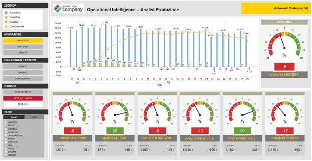Toggle the Monza filter checkbox

coord(6,138)
